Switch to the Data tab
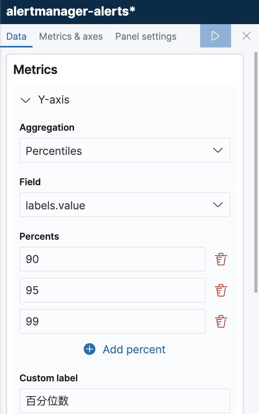Screen dimensions: 259x414 tap(16, 37)
